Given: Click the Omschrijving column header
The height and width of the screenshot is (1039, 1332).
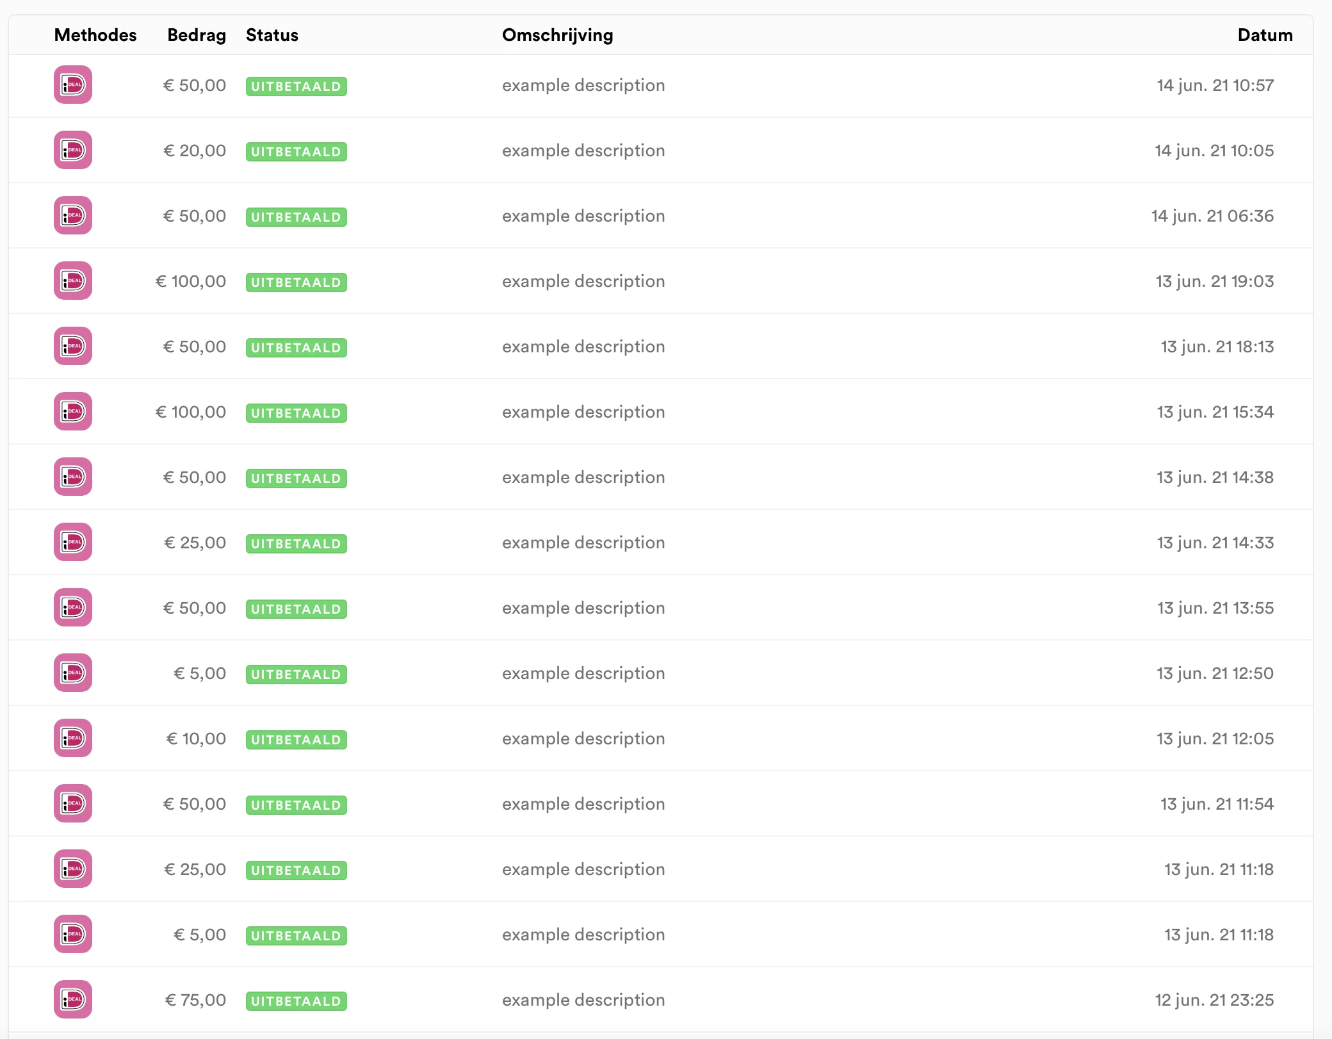Looking at the screenshot, I should pyautogui.click(x=557, y=35).
